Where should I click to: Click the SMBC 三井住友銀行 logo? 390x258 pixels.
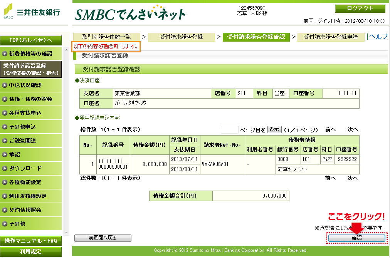(x=32, y=12)
